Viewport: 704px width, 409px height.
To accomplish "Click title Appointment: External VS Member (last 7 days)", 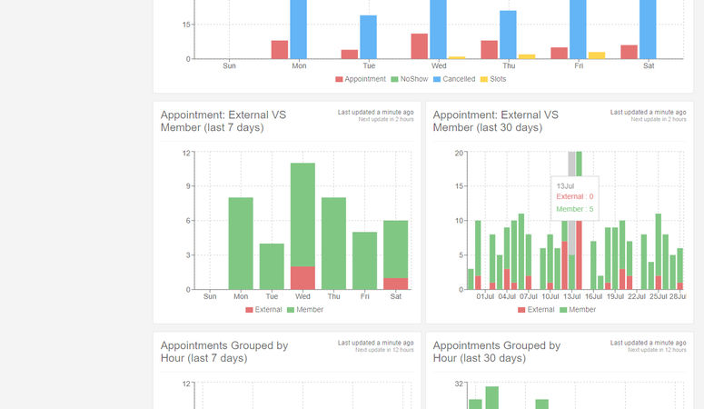I will pyautogui.click(x=223, y=122).
